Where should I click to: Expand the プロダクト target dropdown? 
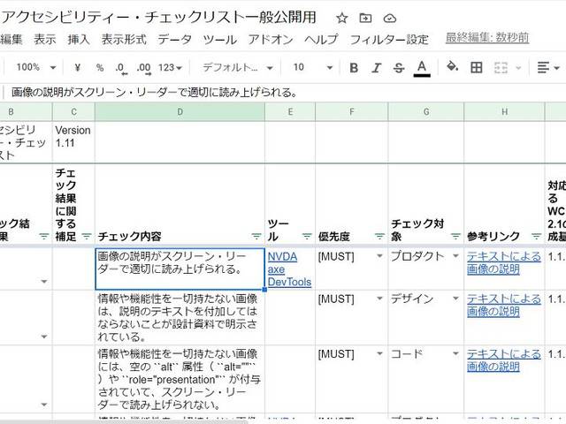[455, 256]
